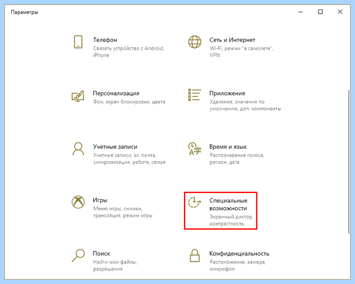Click description 'Экранный диктор, контрастность'
355x284 pixels.
(x=231, y=220)
